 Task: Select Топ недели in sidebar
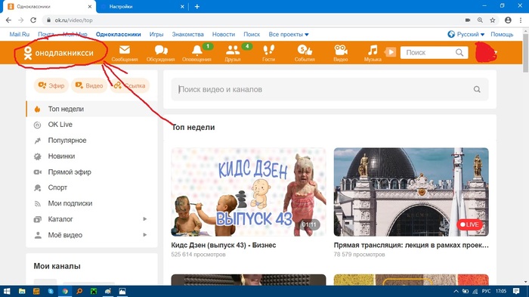(x=91, y=109)
